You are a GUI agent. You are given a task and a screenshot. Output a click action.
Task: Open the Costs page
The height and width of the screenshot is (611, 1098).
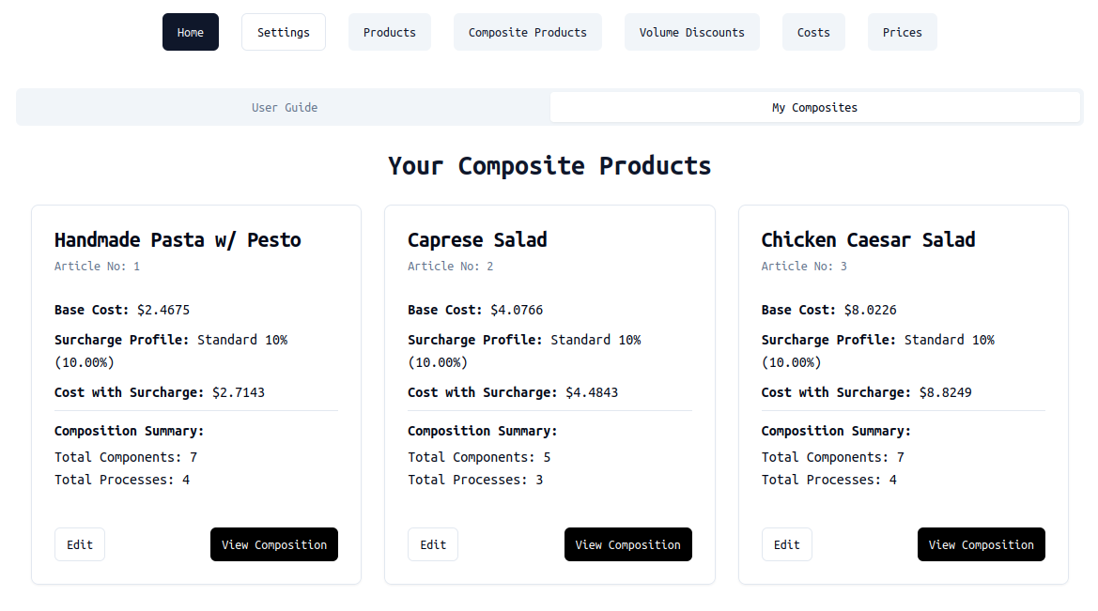point(813,32)
